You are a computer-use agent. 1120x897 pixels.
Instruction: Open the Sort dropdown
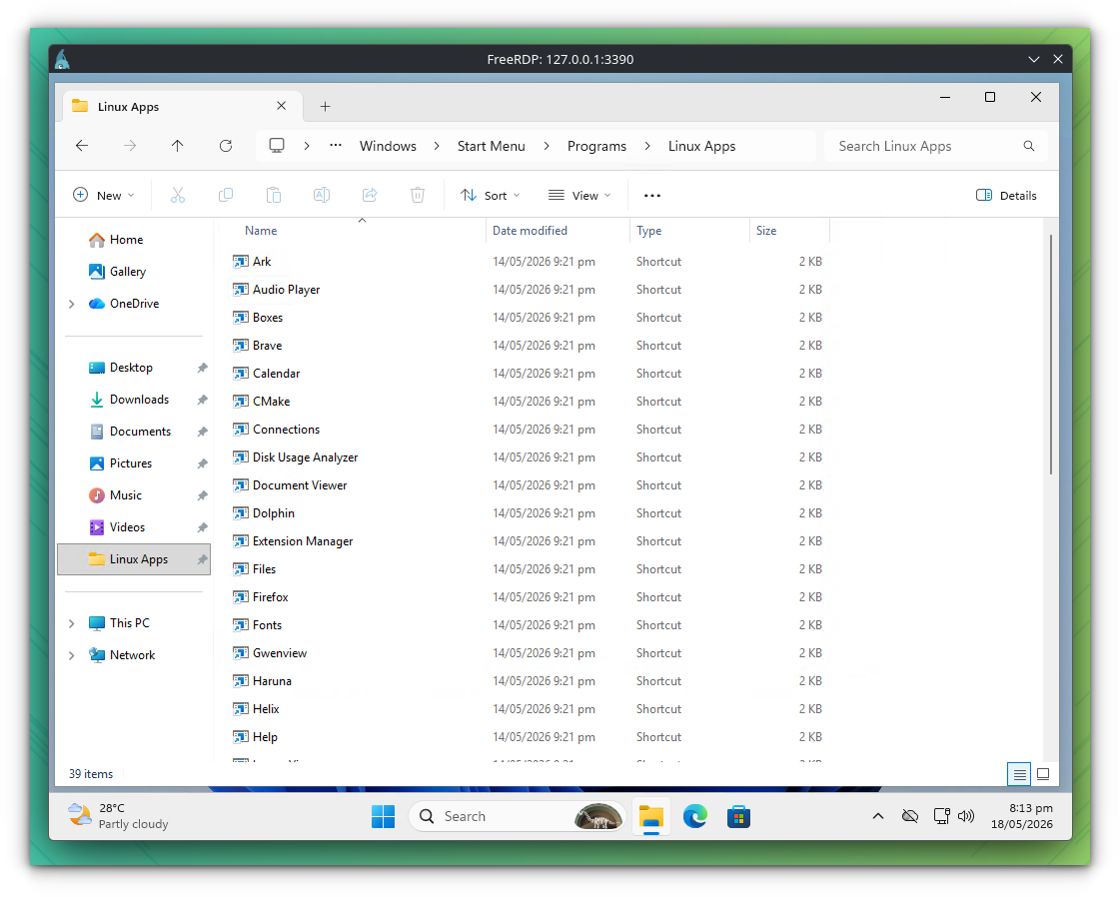(490, 195)
